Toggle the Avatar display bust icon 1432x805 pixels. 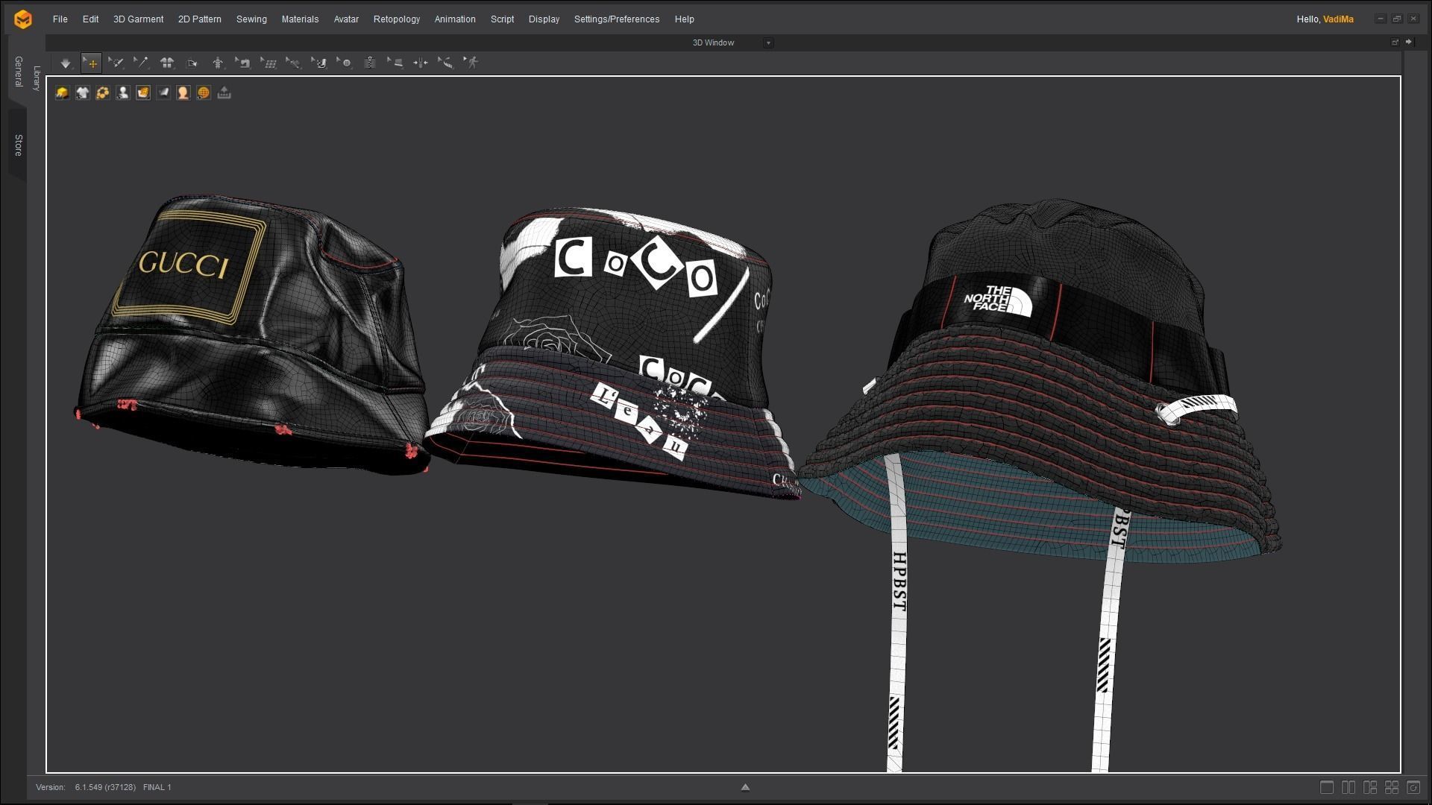point(122,92)
